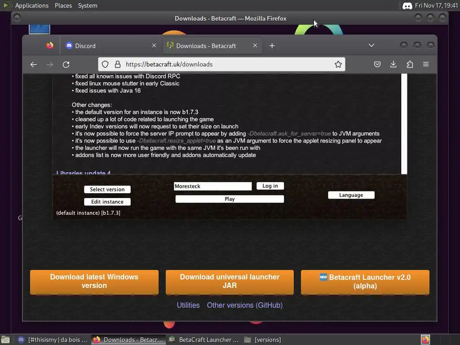
Task: Click the Language button
Action: 351,195
